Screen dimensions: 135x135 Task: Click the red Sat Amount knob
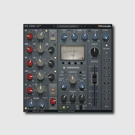pos(53,101)
